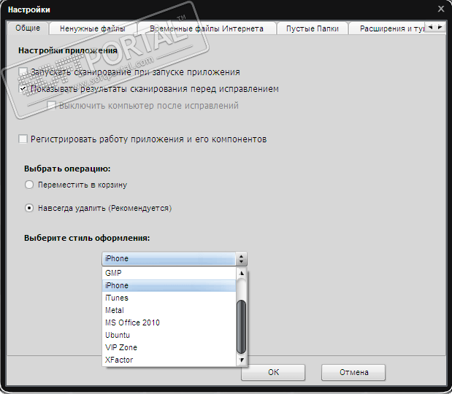The width and height of the screenshot is (452, 394).
Task: Pick the Metal style option
Action: tap(169, 310)
